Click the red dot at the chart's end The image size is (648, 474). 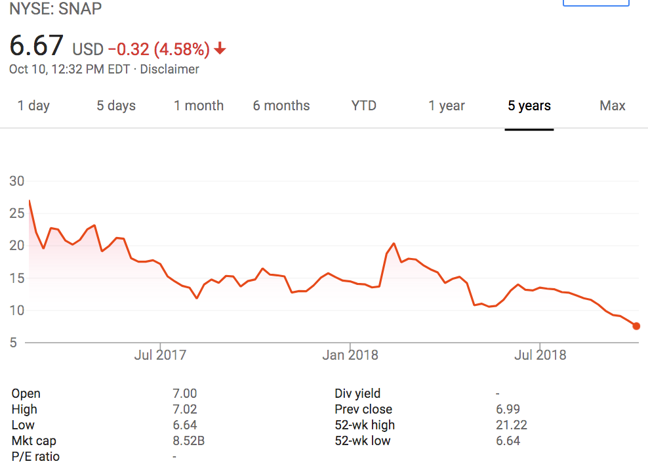point(636,326)
